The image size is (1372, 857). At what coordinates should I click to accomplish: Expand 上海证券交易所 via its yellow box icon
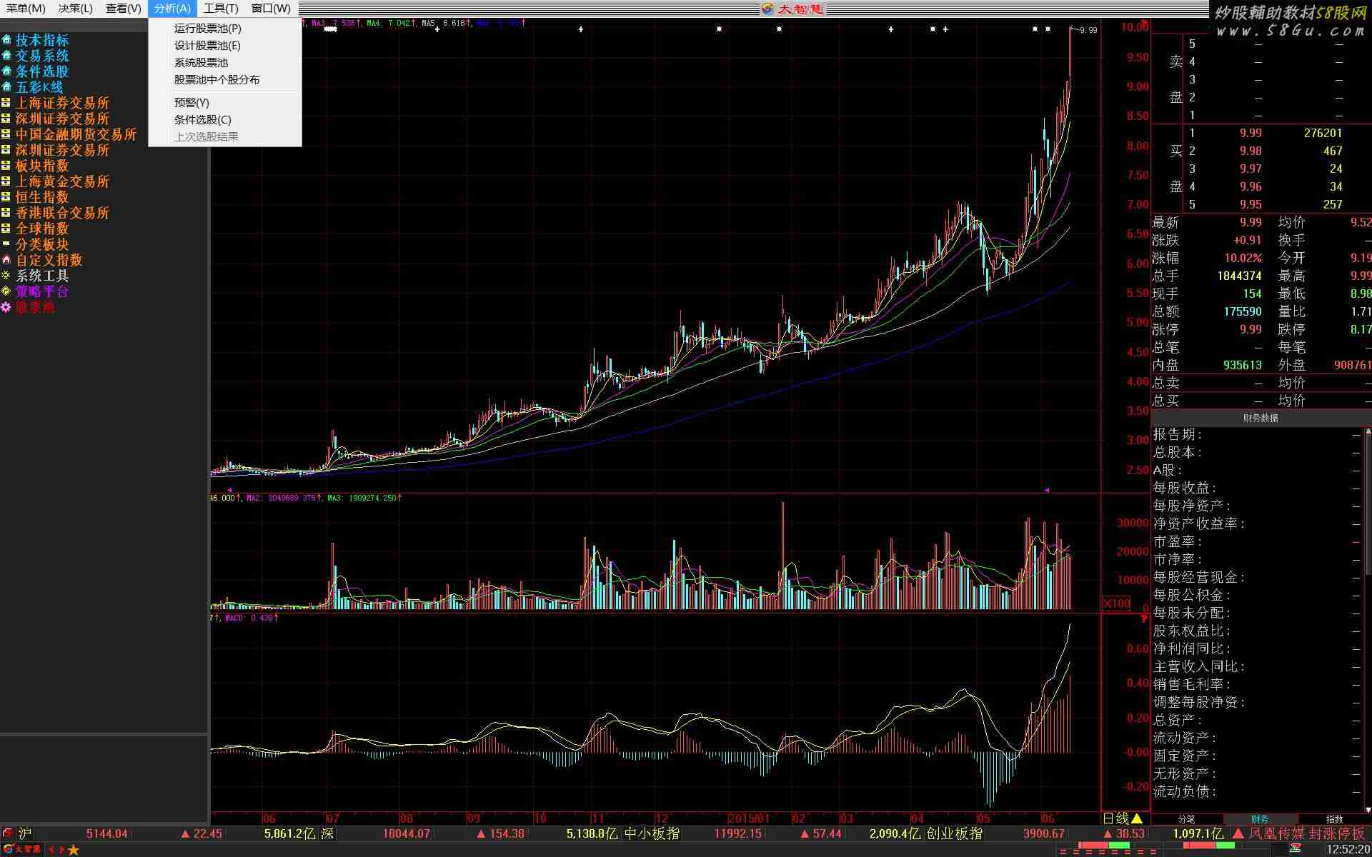pos(6,103)
